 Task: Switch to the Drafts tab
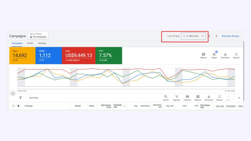[30, 43]
